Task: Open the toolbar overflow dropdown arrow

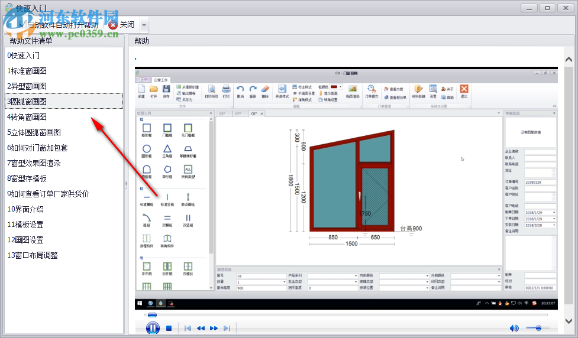Action: click(144, 25)
